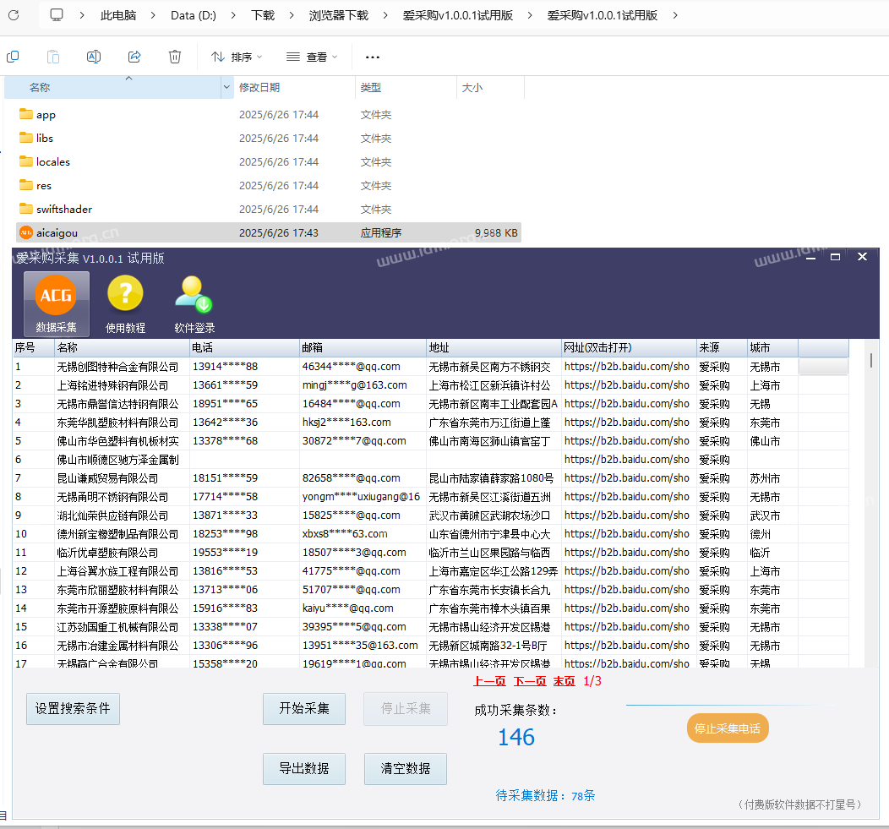
Task: Jump to 末页 link
Action: click(564, 681)
